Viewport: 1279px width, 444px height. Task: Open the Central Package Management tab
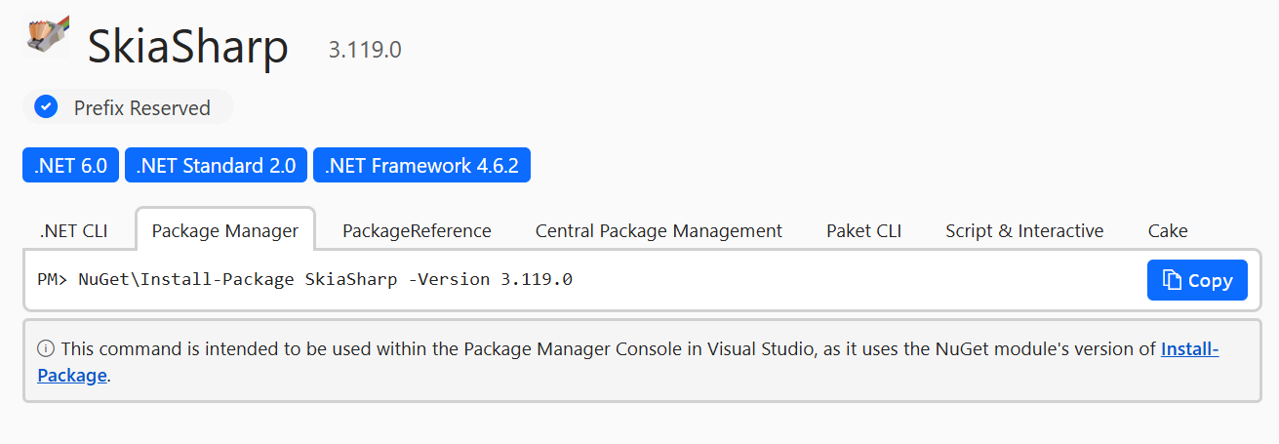tap(659, 231)
